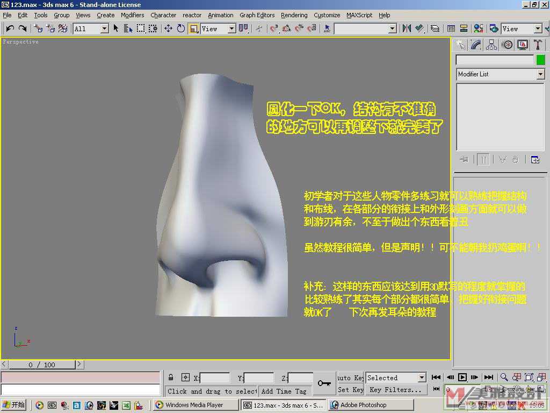Click the Undo arrow in toolbar

tap(10, 29)
